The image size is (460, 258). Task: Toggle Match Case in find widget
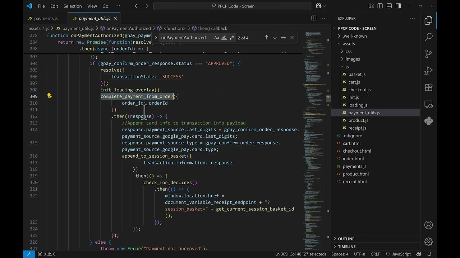(216, 38)
